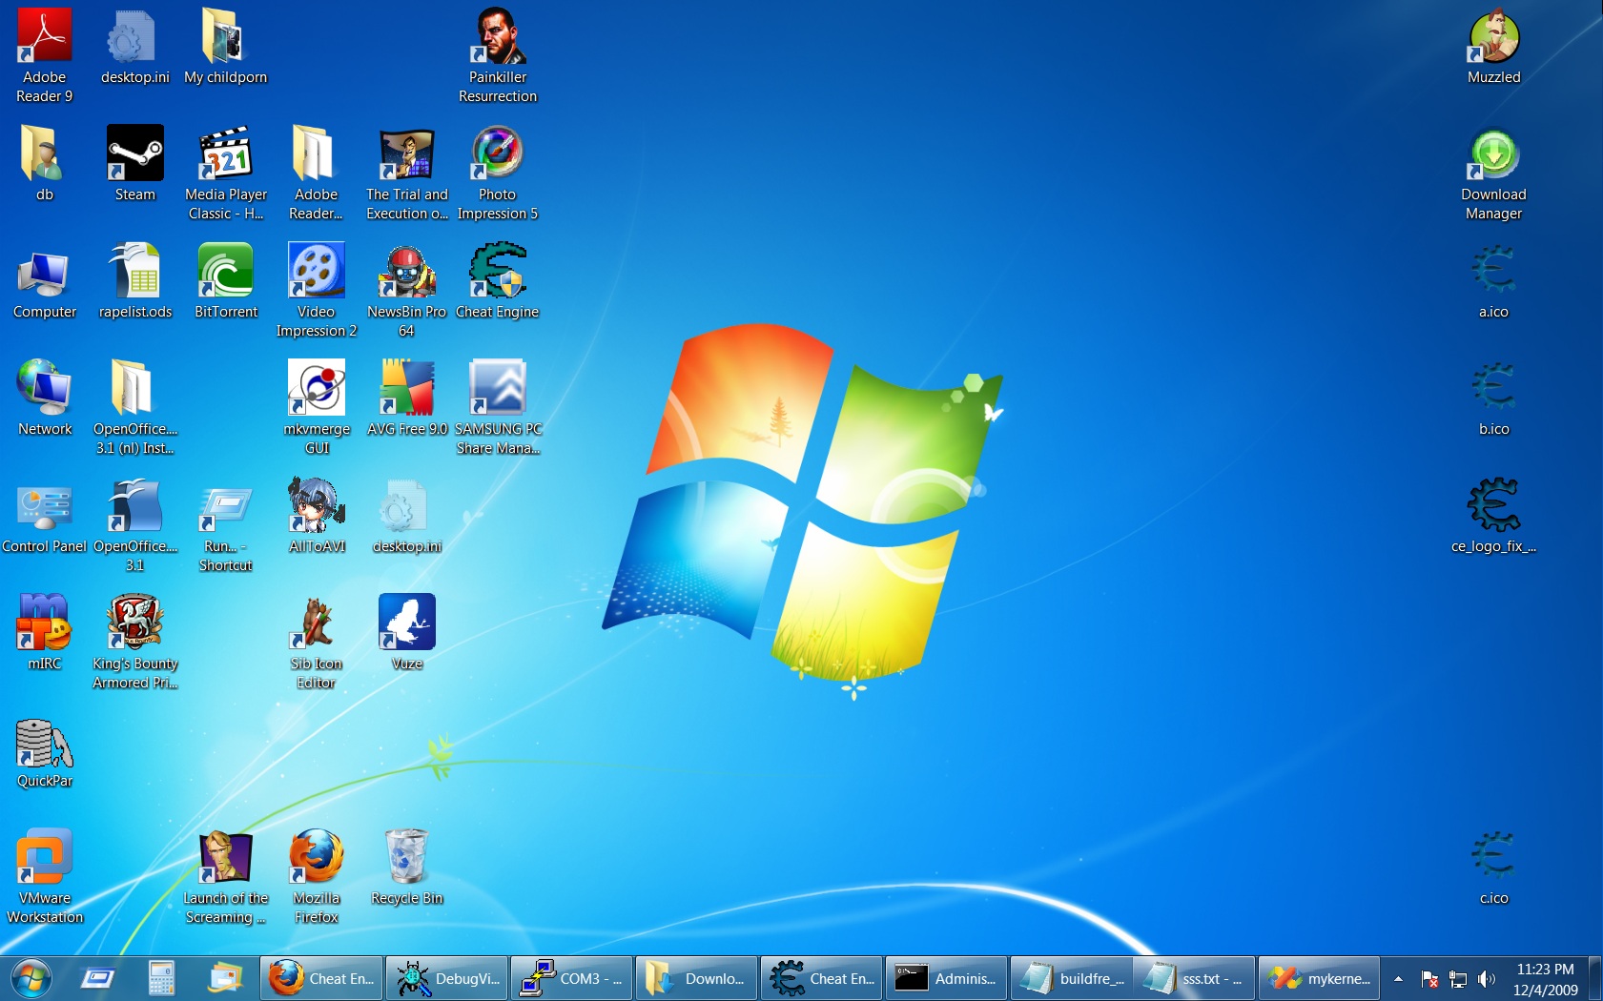Open the network tray icon
The image size is (1603, 1001).
pos(1457,979)
